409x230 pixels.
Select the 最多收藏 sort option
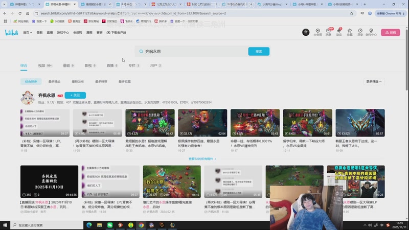[125, 82]
